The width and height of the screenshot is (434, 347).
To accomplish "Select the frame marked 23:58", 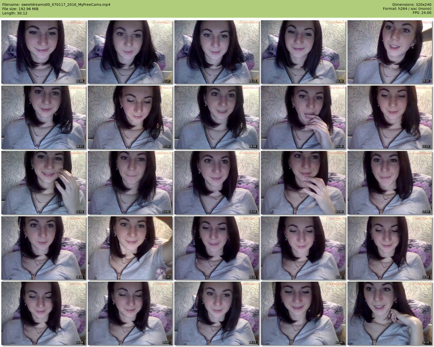I will click(44, 313).
